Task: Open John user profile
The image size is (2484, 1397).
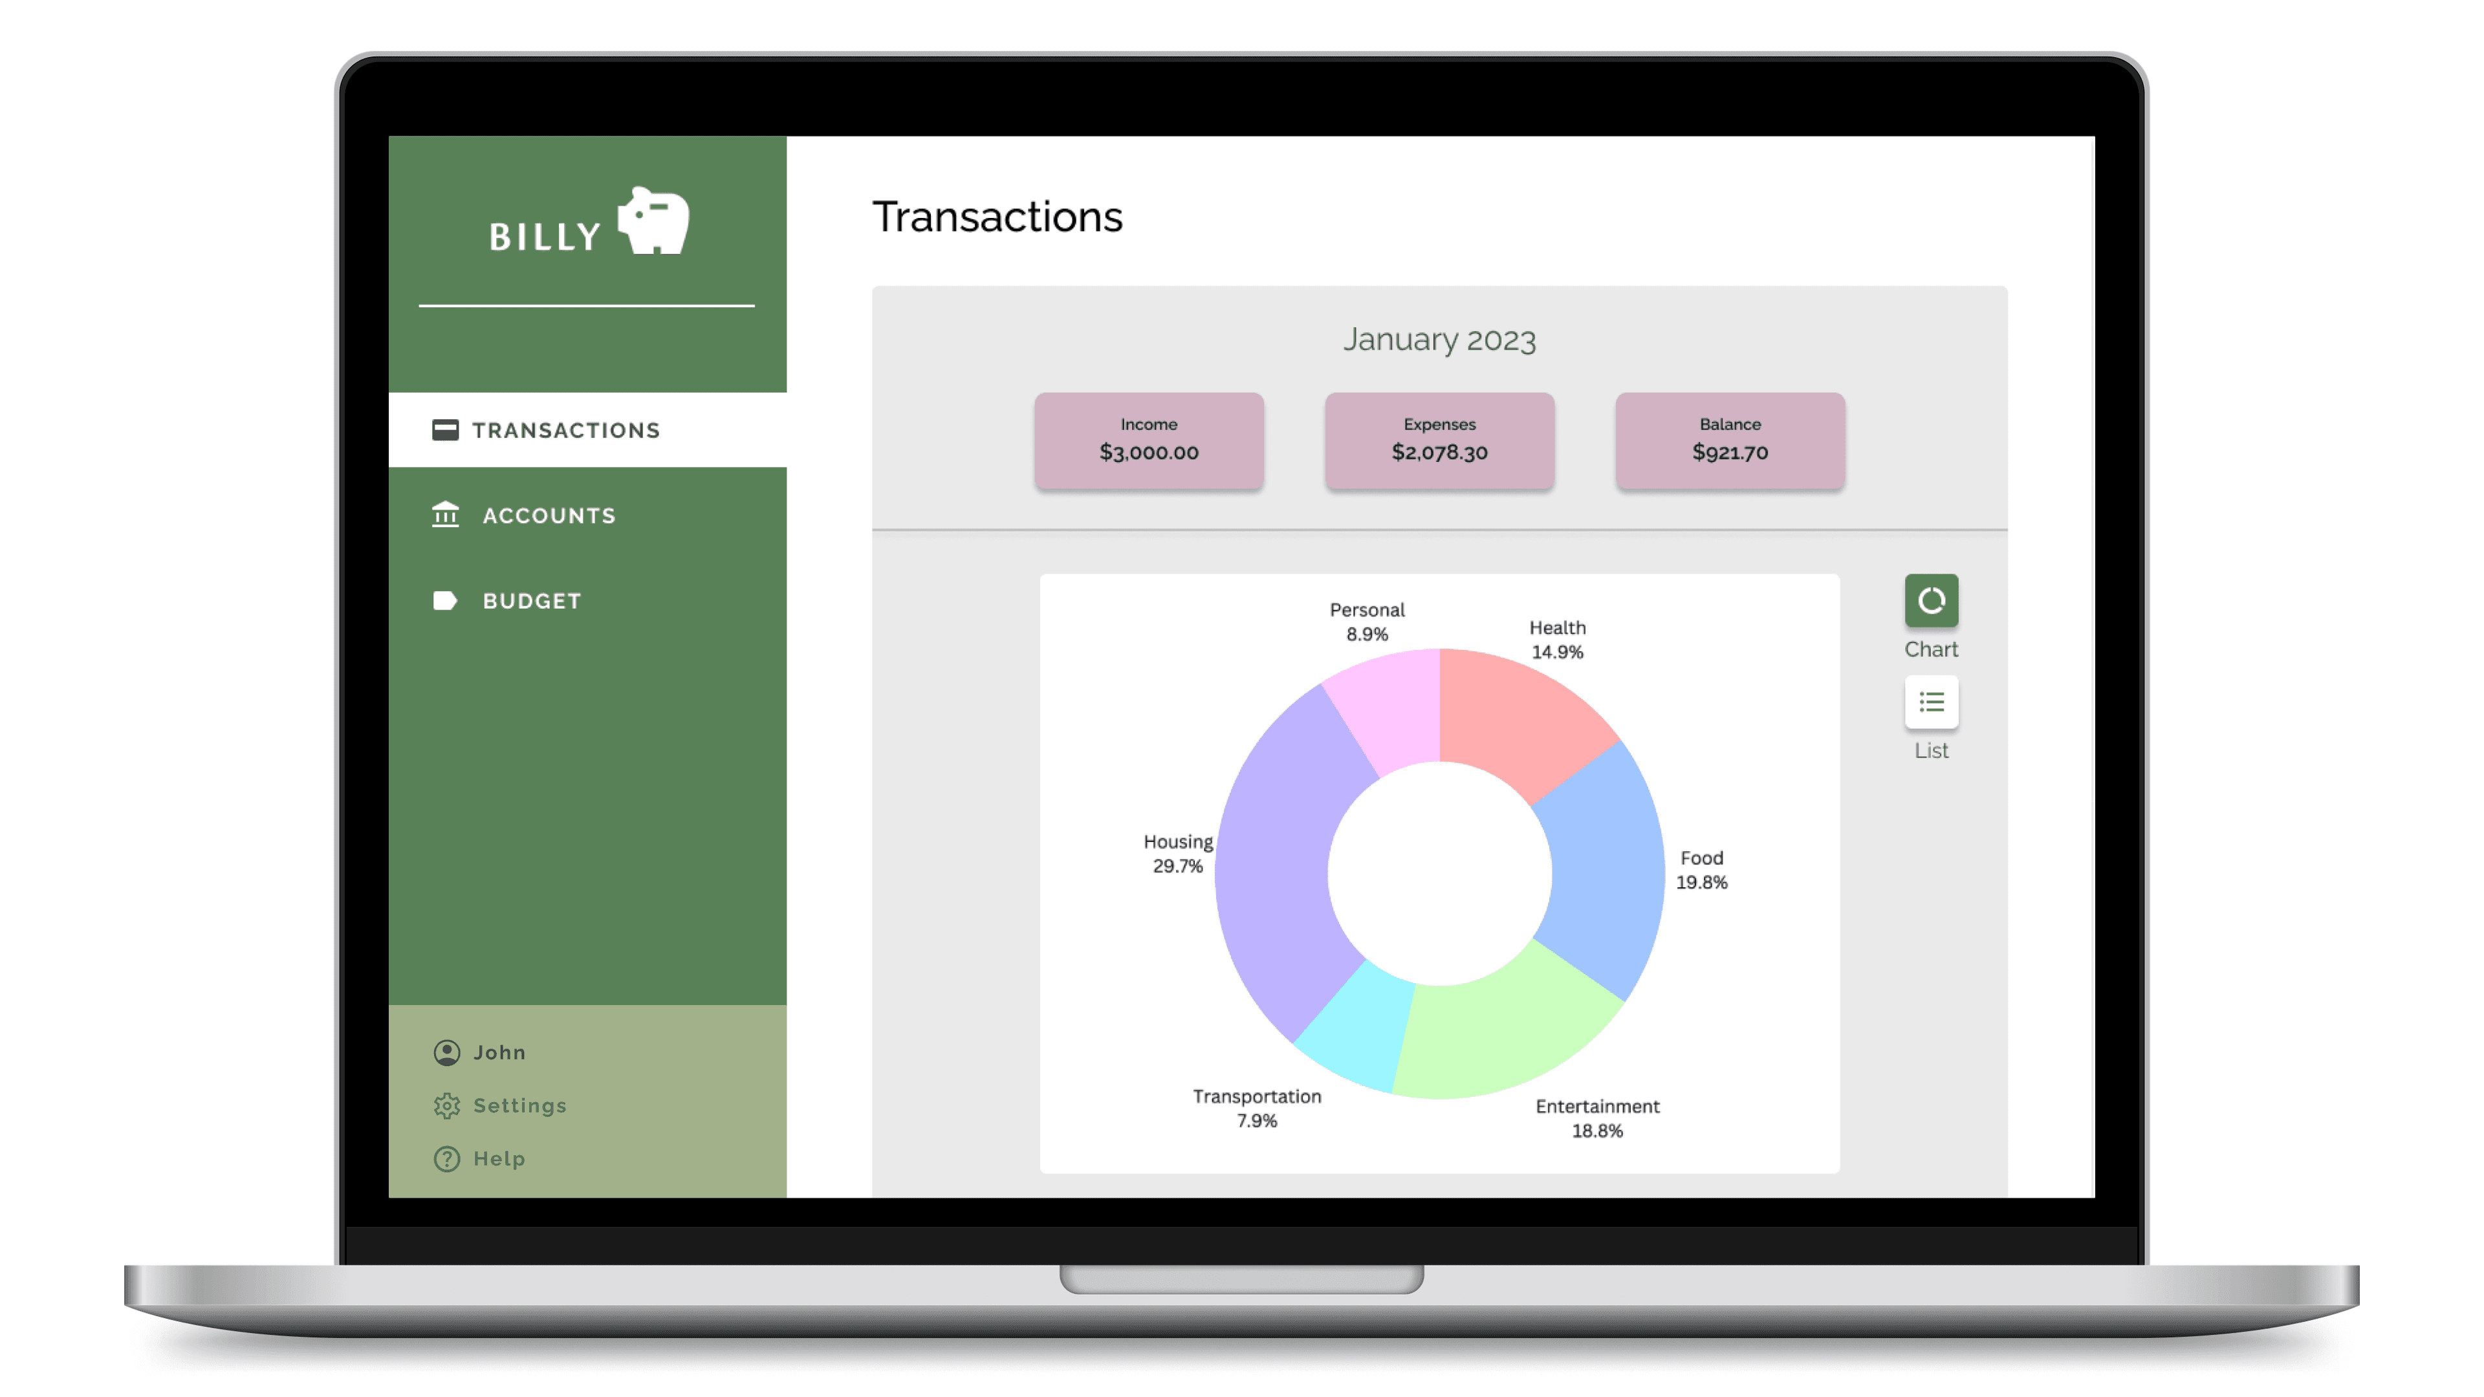Action: (500, 1051)
